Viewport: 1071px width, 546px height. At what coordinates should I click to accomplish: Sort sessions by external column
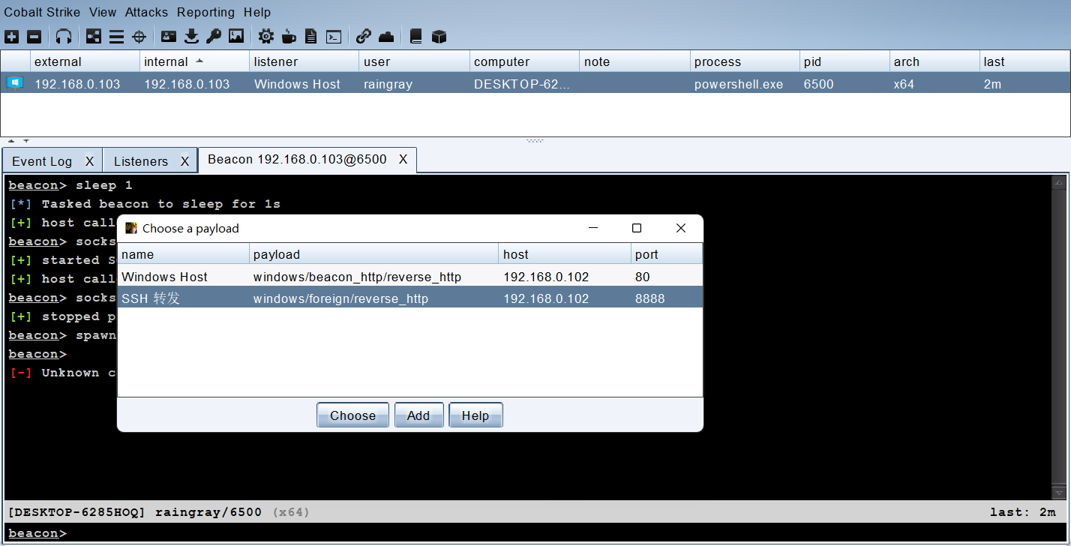click(x=85, y=61)
